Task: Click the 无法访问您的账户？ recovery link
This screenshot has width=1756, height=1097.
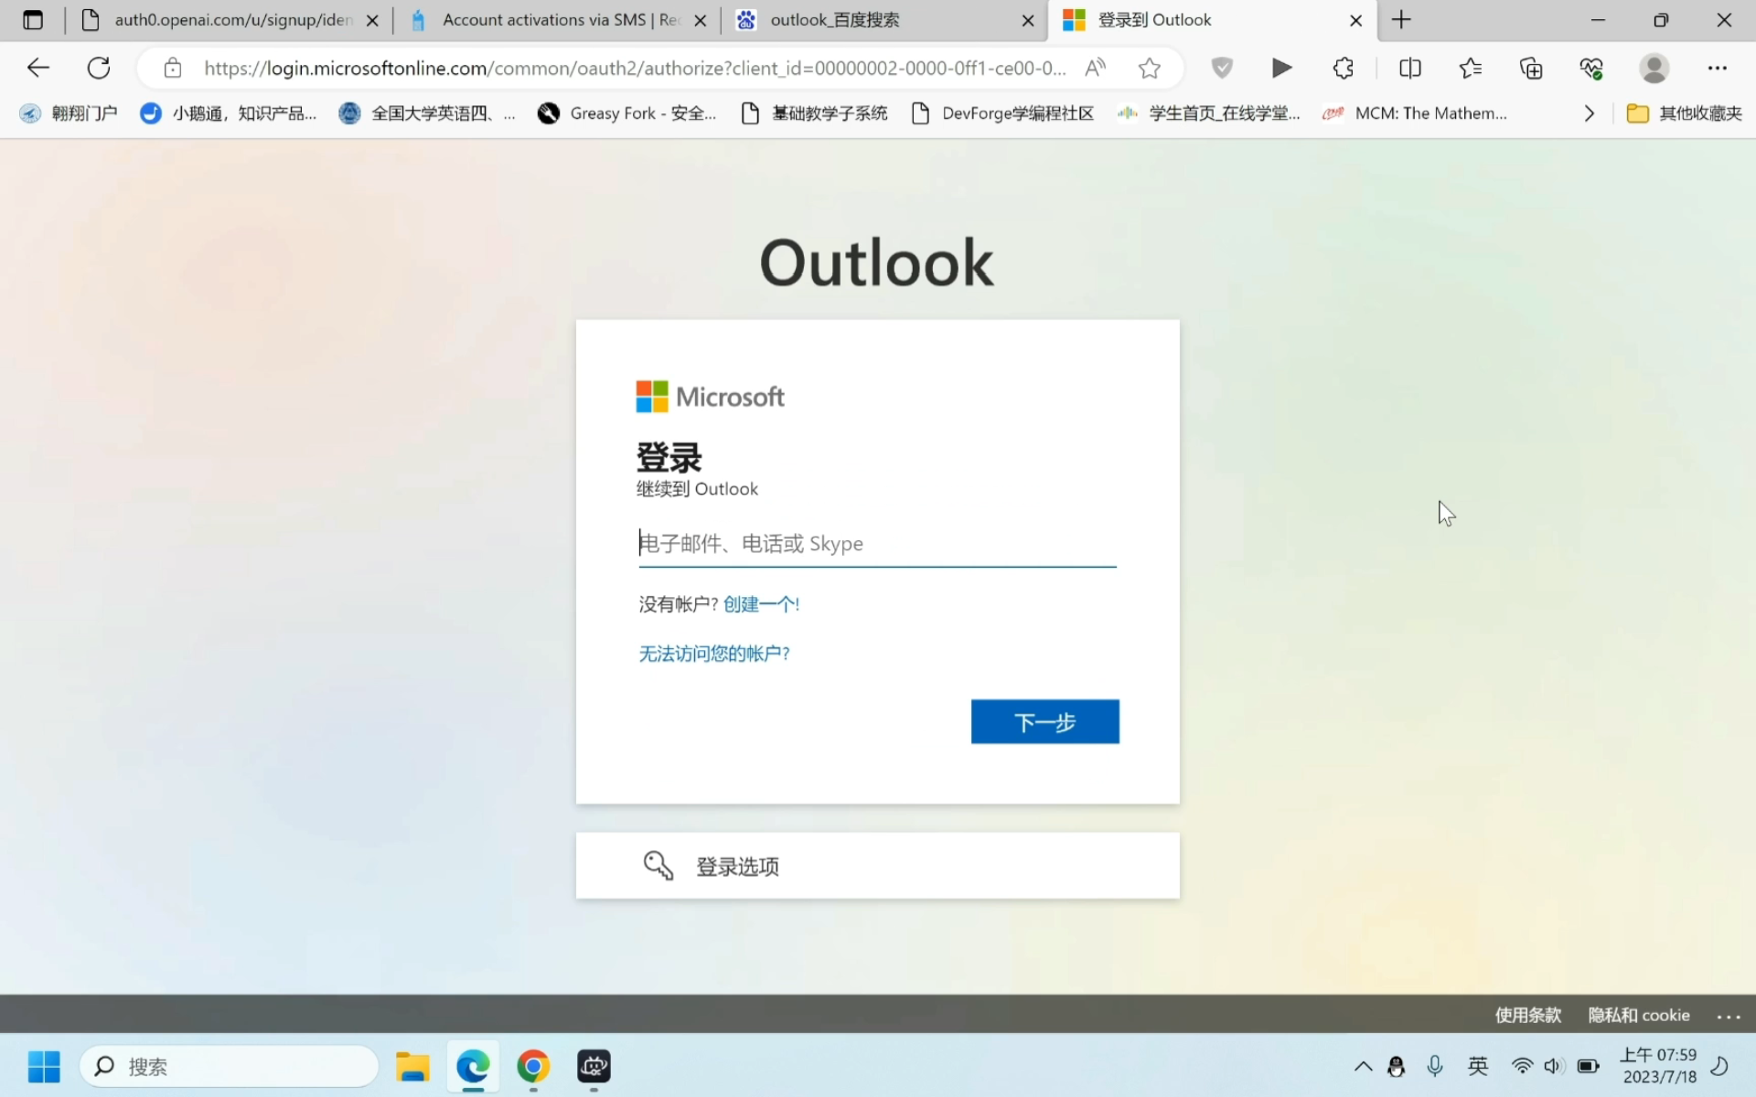Action: pos(713,652)
